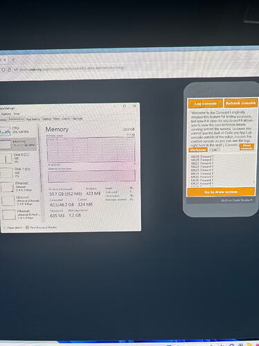The image size is (259, 346).
Task: Click the 423 MB available value
Action: 93,193
